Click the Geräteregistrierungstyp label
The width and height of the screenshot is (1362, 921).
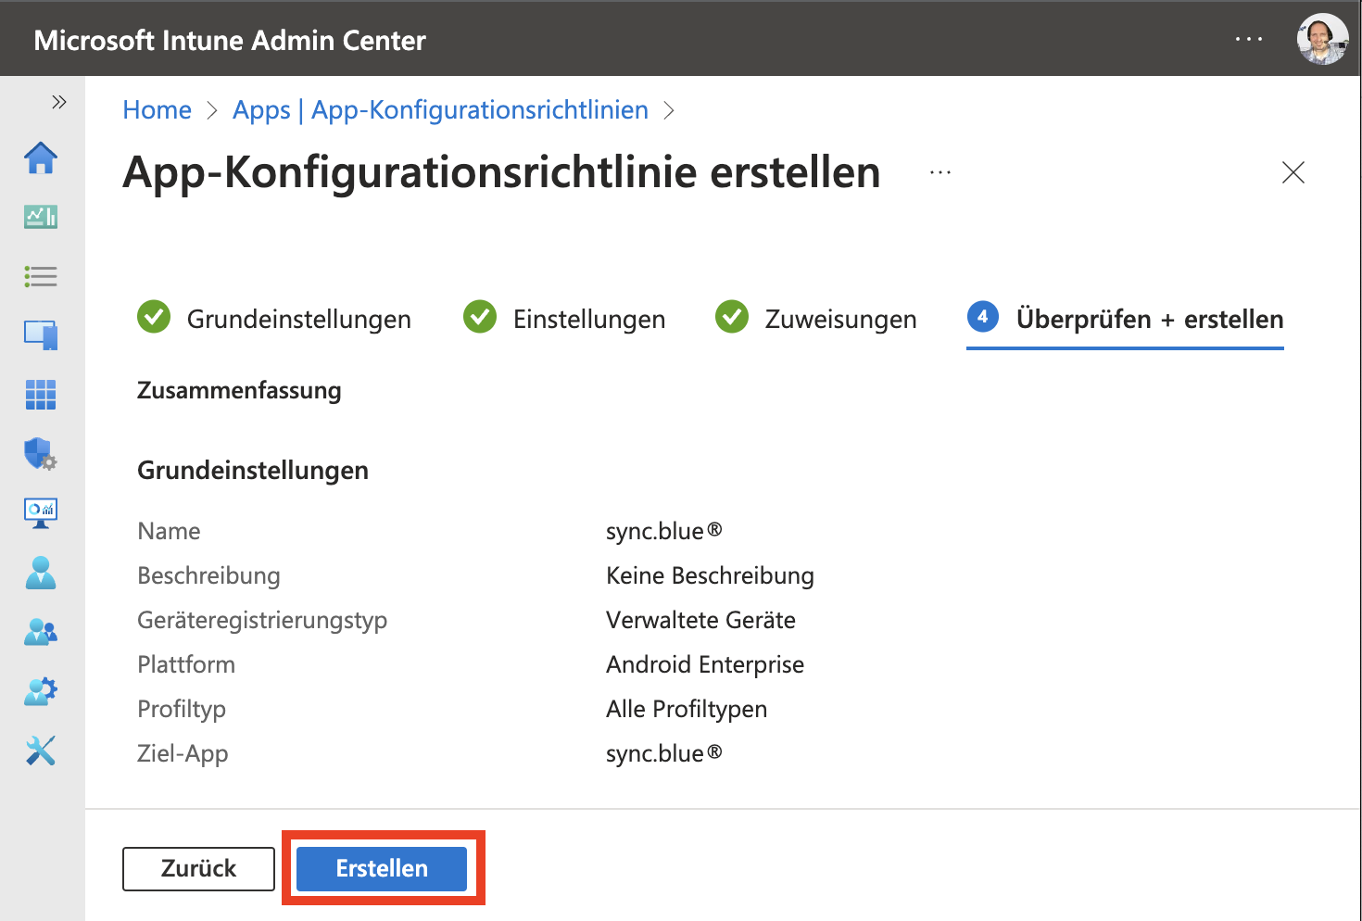[262, 620]
